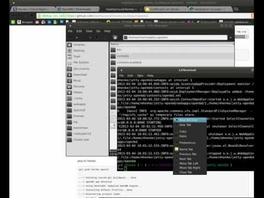Image resolution: width=264 pixels, height=198 pixels.
Task: Click the file manager path field
Action: tap(175, 37)
